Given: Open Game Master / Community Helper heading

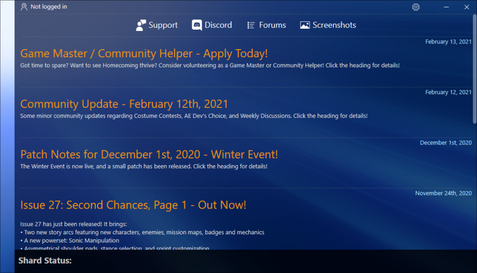Looking at the screenshot, I should (x=144, y=53).
